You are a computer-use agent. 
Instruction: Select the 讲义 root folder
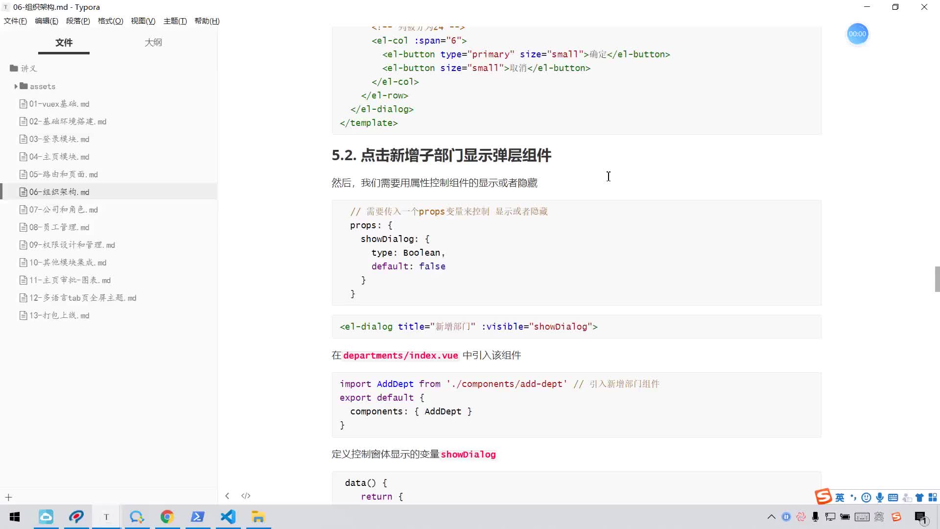pos(23,68)
